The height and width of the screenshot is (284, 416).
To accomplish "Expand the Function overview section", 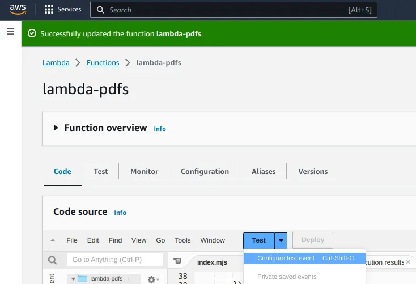I will click(56, 128).
